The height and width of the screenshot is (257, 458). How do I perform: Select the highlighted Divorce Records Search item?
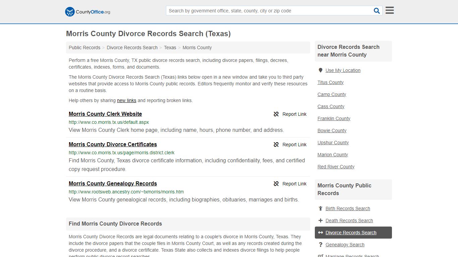click(353, 233)
